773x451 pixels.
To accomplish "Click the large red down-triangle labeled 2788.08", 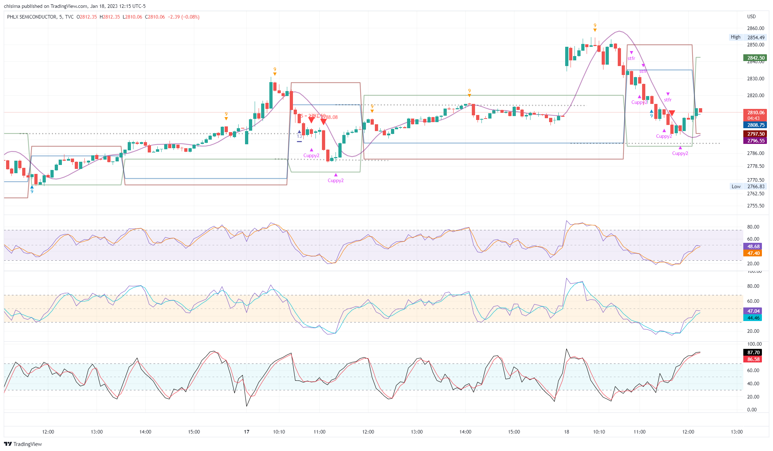I will 323,122.
